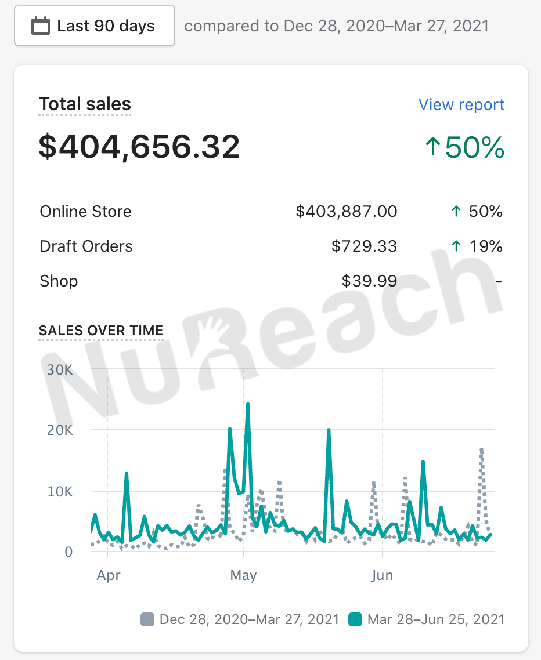This screenshot has width=541, height=660.
Task: Open the View report link
Action: tap(461, 105)
